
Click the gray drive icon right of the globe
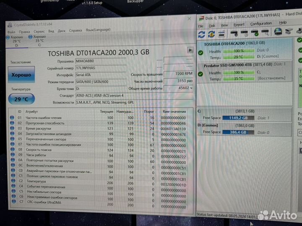(289, 31)
